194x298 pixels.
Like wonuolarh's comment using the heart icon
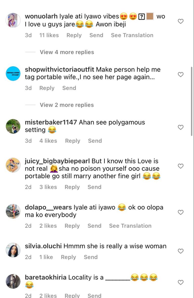pyautogui.click(x=181, y=21)
